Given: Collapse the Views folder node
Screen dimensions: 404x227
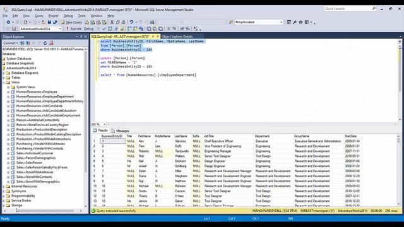Looking at the screenshot, I should [4, 83].
